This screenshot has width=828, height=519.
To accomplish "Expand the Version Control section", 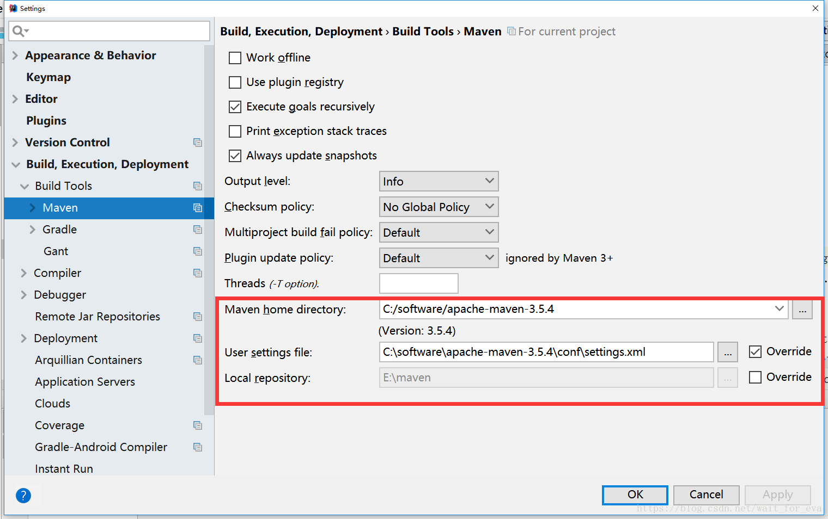I will click(15, 143).
